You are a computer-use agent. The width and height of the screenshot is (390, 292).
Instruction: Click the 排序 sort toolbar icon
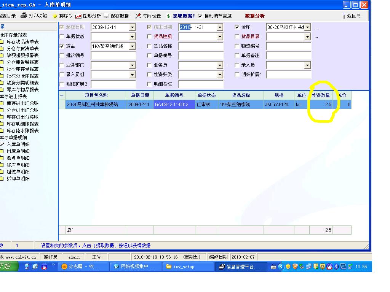pyautogui.click(x=55, y=16)
